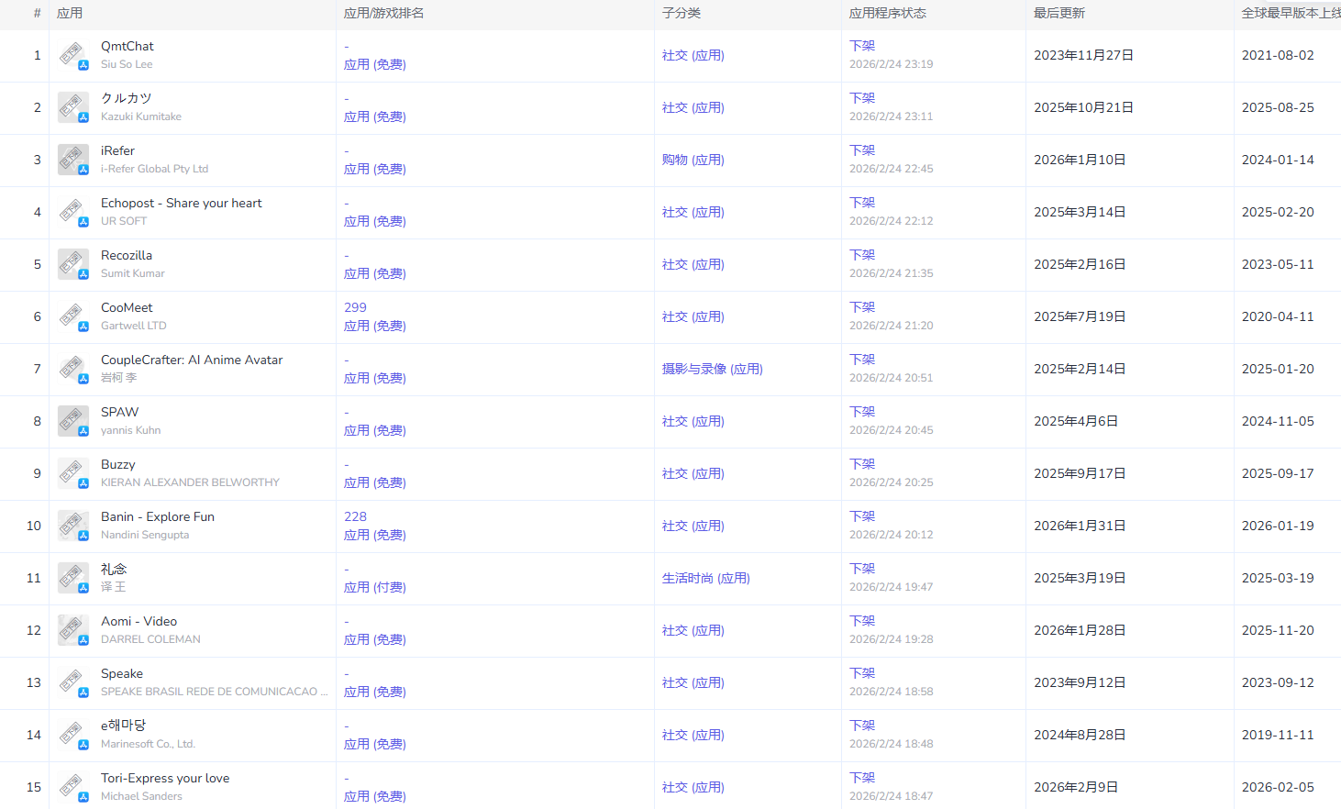Click the last-update date 2023年11月27日
Viewport: 1341px width, 809px height.
tap(1083, 55)
